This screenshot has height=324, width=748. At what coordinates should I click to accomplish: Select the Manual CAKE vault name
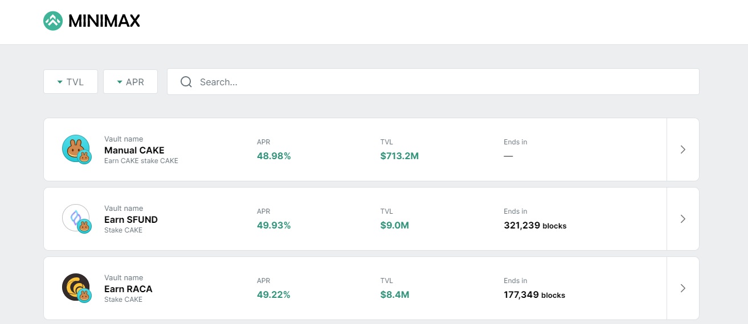point(134,150)
